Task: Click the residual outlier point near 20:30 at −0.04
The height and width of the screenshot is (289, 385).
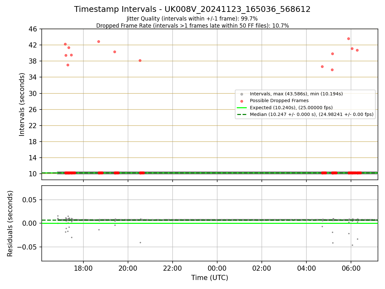Action: (x=140, y=242)
